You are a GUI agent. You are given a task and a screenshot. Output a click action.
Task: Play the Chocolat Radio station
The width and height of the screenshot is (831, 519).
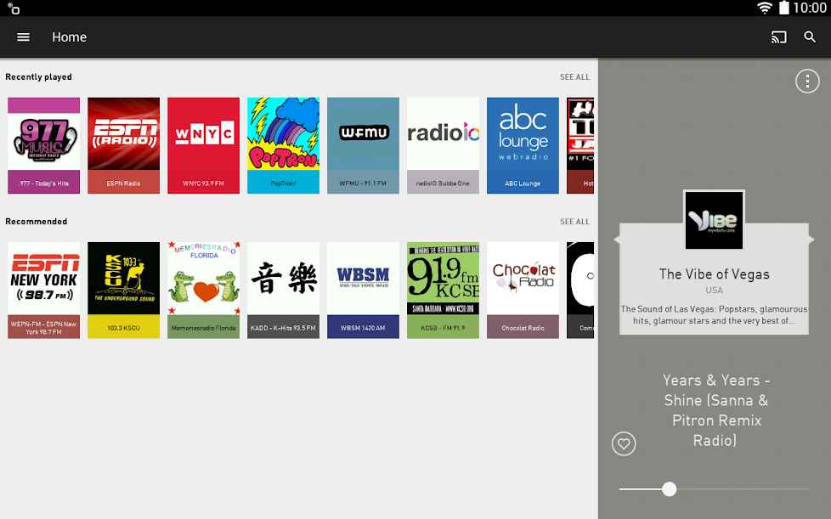[x=523, y=291]
